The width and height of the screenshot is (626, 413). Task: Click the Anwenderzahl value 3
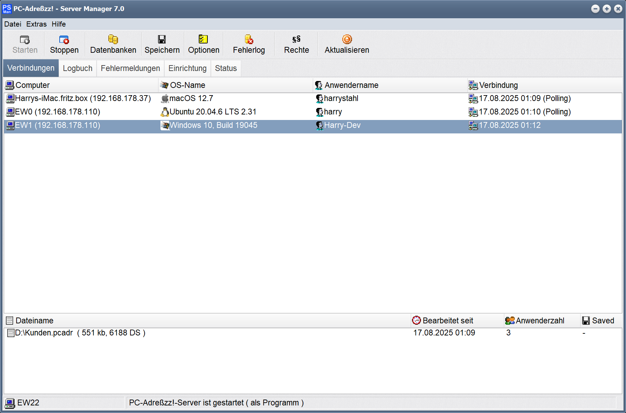click(508, 333)
